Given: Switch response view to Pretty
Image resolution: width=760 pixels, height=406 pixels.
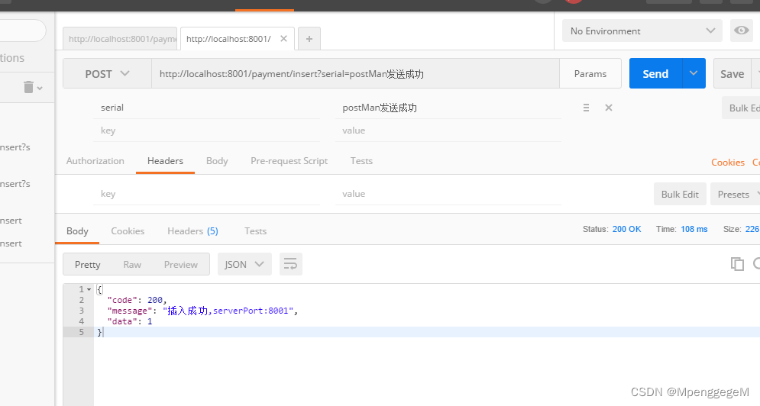Looking at the screenshot, I should (x=87, y=265).
